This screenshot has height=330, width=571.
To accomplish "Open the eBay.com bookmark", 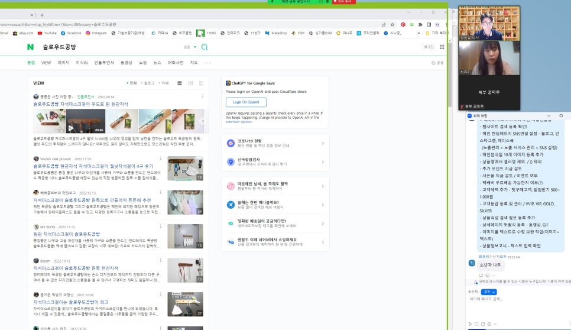I will coord(22,33).
